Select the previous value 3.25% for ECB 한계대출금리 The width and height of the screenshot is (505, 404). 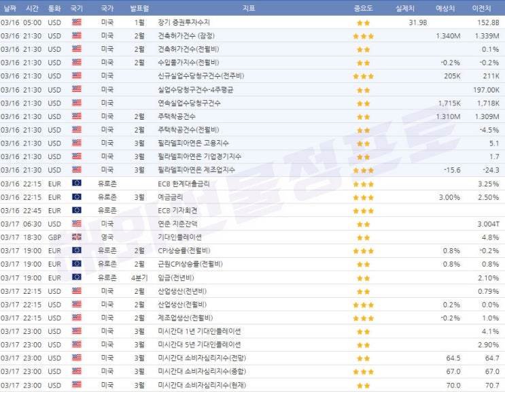489,184
